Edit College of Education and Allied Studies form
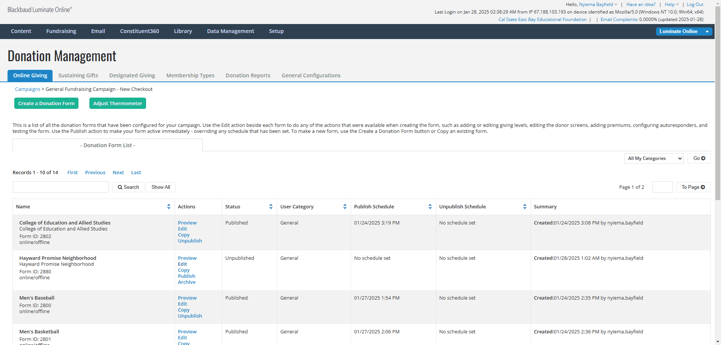The image size is (721, 345). 183,229
